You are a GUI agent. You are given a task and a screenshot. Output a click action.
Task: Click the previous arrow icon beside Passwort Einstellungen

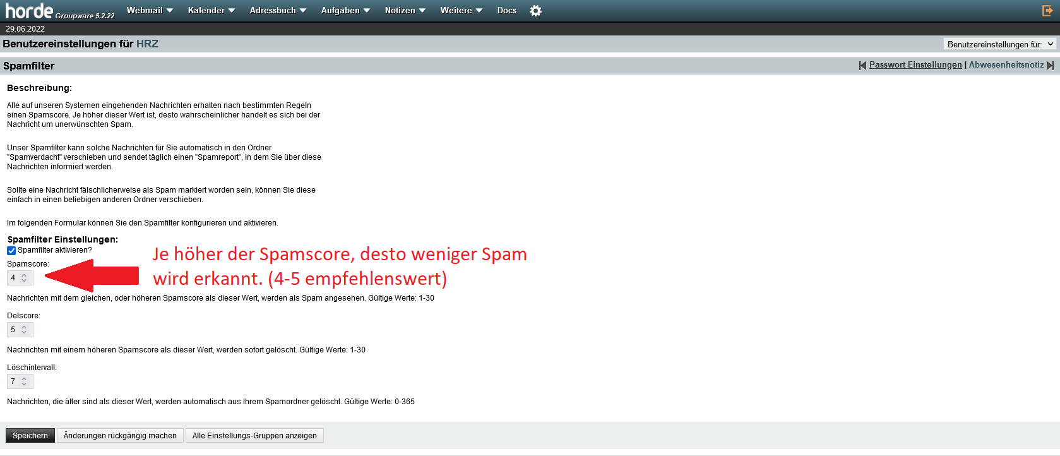tap(862, 66)
